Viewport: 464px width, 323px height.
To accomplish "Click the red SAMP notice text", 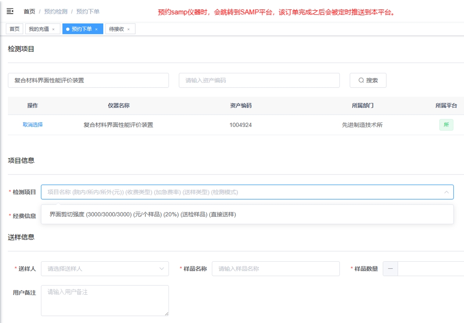I will (277, 12).
